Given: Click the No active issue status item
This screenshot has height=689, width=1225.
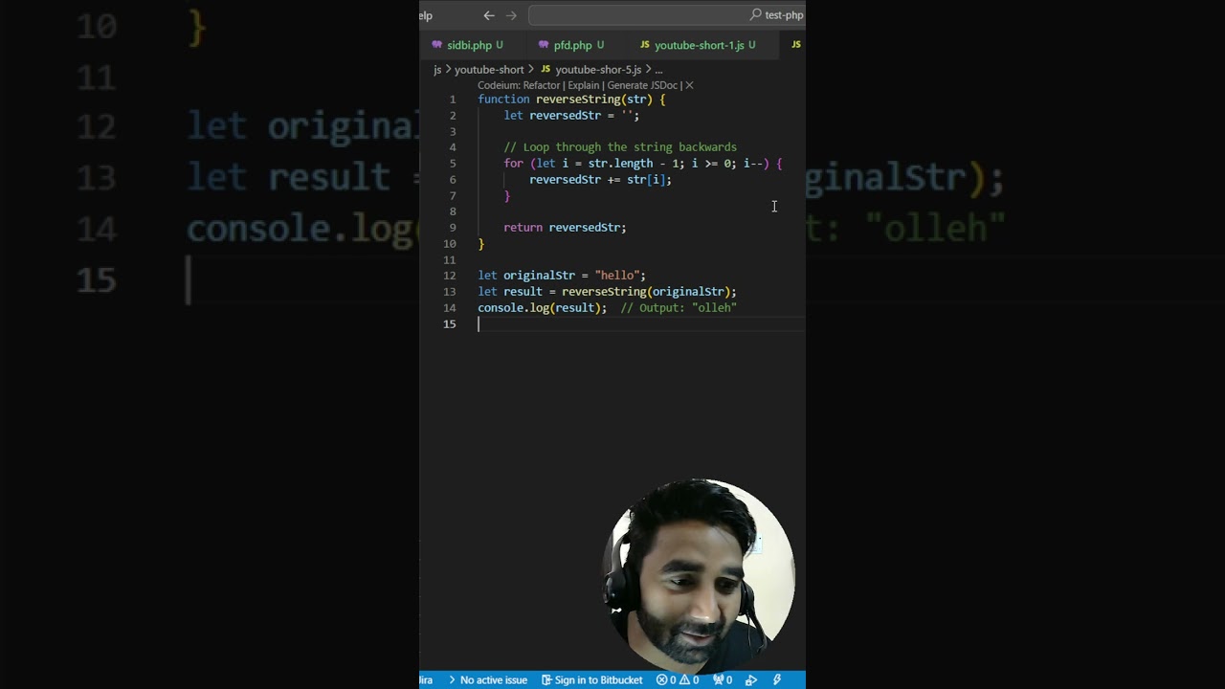Looking at the screenshot, I should tap(486, 680).
